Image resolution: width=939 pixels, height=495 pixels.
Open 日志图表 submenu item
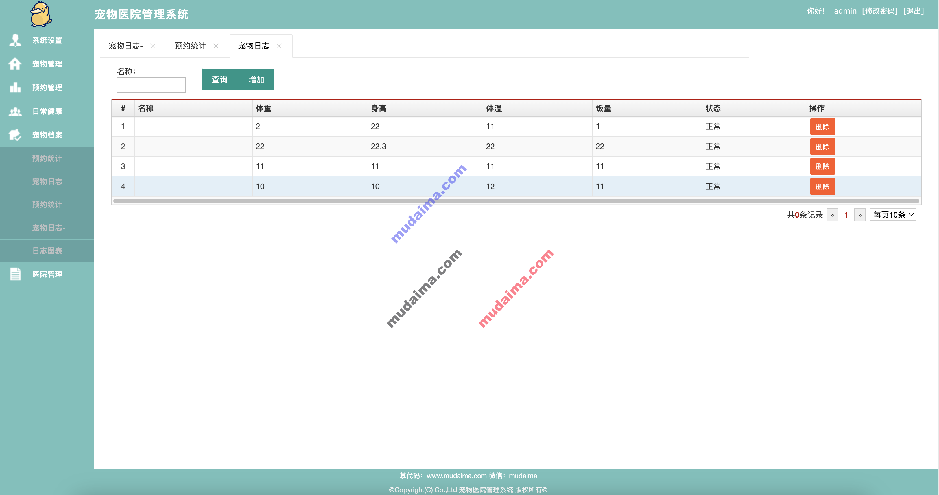pyautogui.click(x=47, y=251)
